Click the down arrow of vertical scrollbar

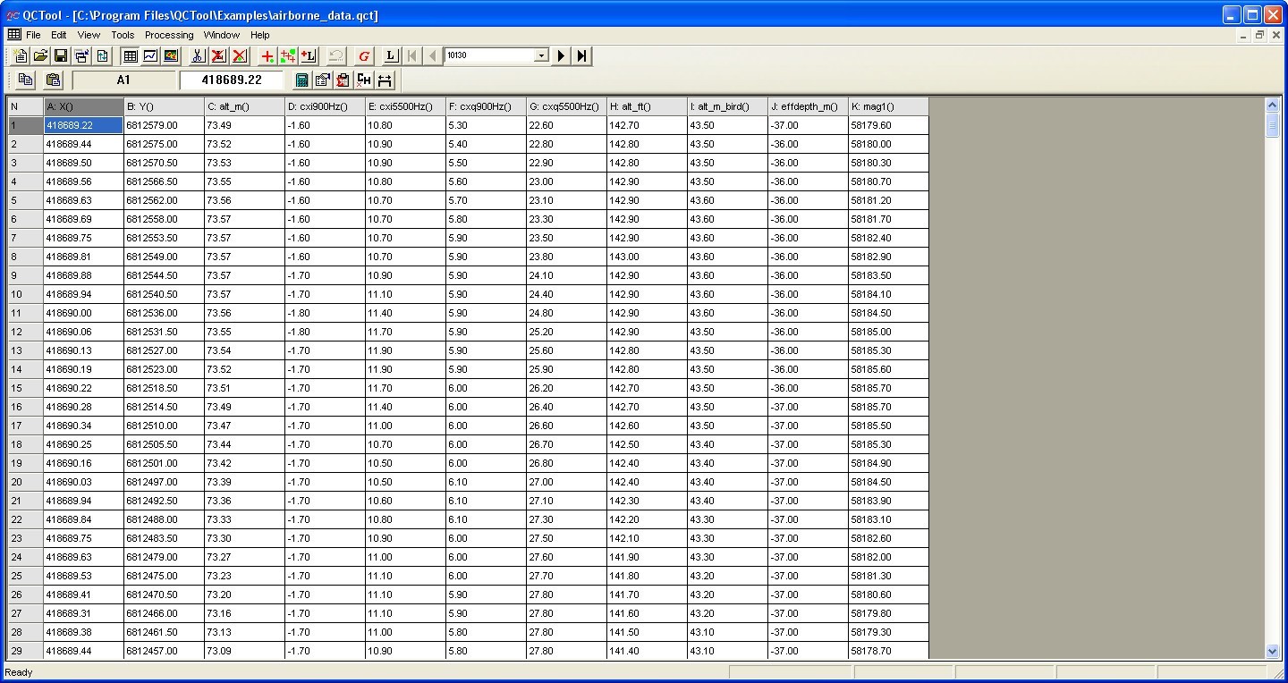click(x=1273, y=652)
